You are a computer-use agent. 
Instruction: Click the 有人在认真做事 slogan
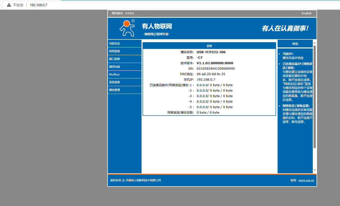point(285,28)
